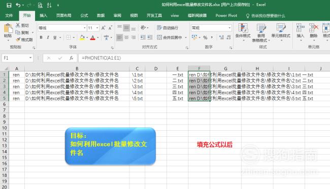This screenshot has height=189, width=330.
Task: Click Accounting number format icon
Action: tap(194, 37)
